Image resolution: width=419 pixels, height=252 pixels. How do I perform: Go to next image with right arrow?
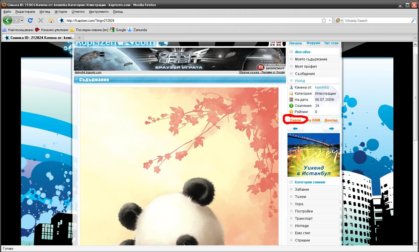coord(331,128)
